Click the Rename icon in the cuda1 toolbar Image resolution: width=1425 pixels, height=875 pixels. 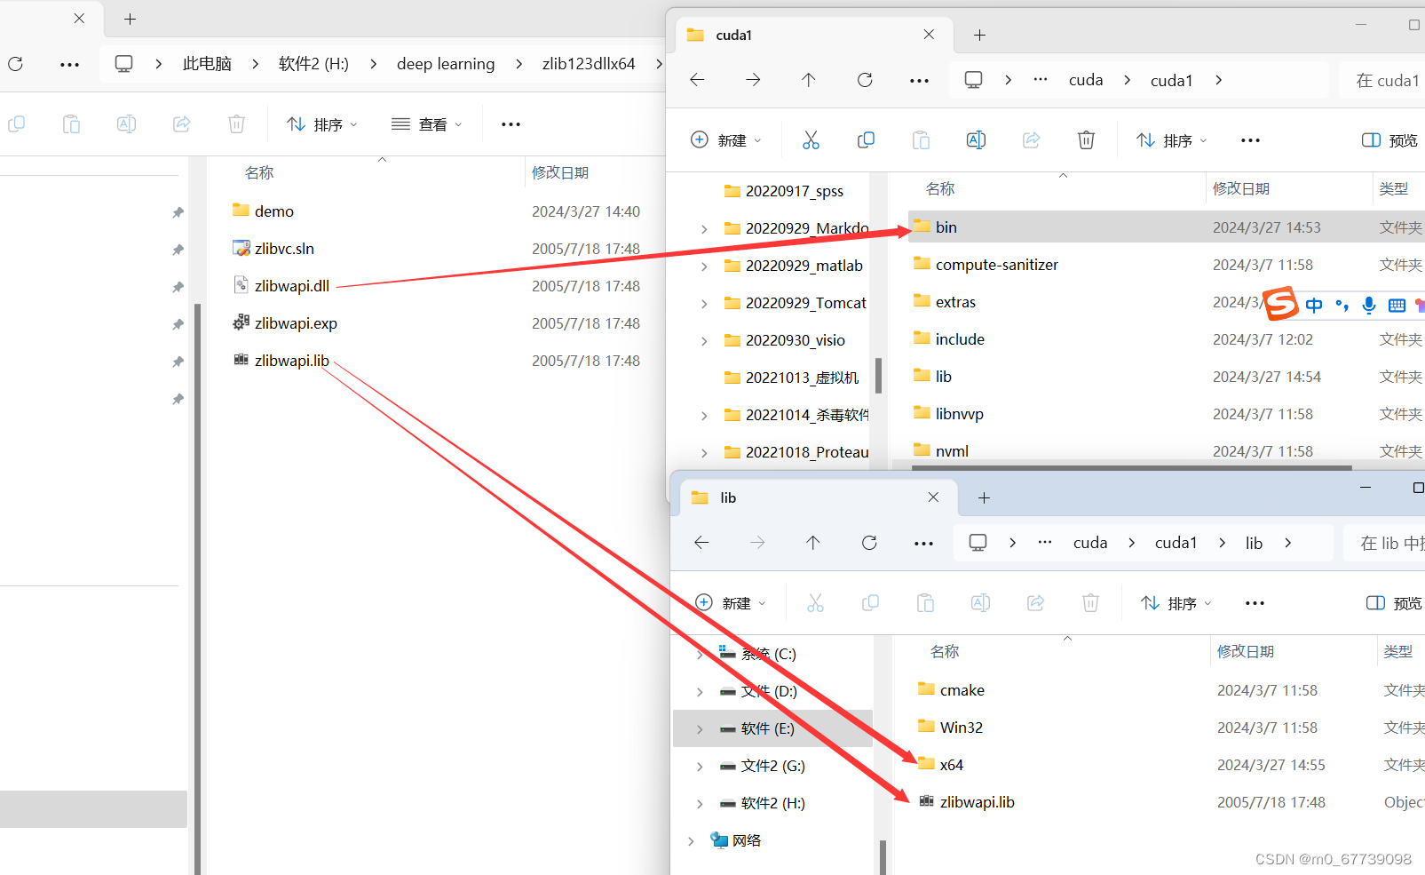[x=976, y=139]
